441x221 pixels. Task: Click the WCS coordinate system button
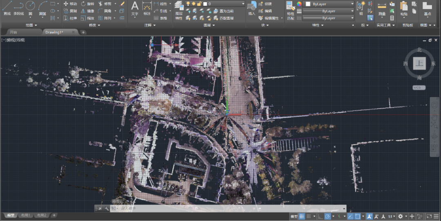pos(419,87)
